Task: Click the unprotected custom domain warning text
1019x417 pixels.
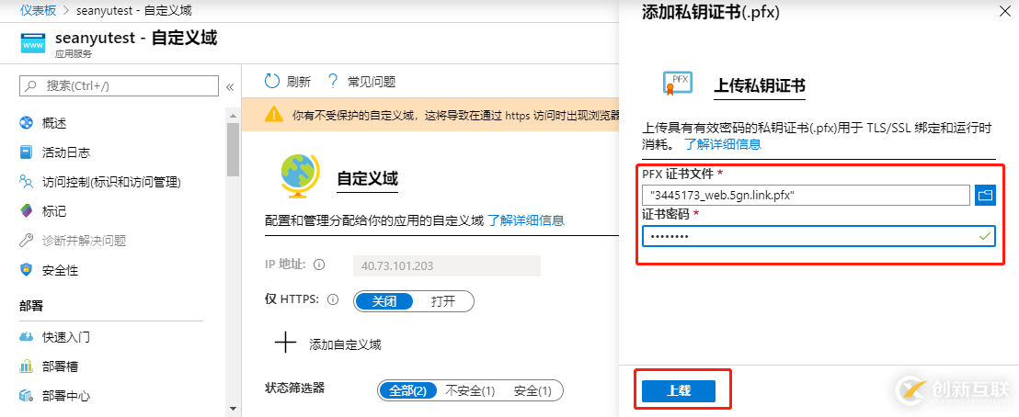Action: [x=455, y=116]
